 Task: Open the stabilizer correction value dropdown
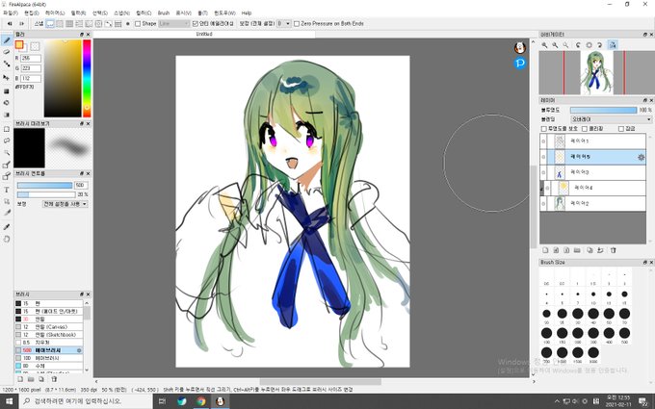(284, 24)
